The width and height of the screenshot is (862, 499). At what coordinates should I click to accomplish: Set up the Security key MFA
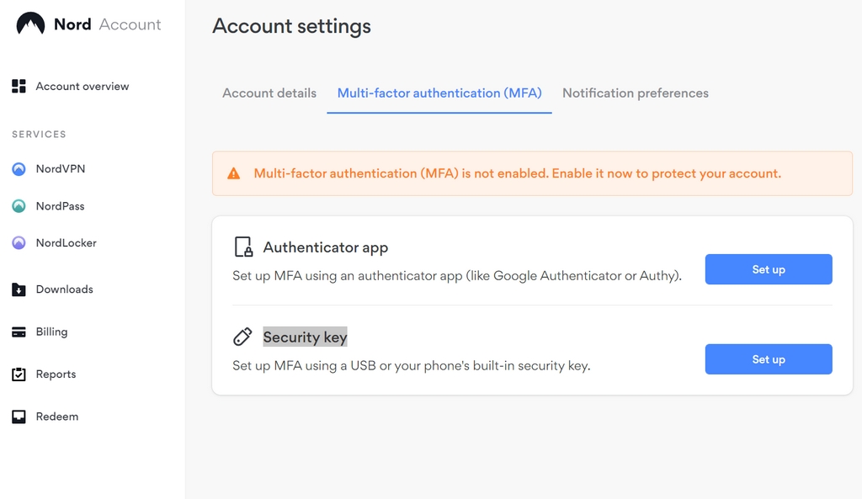(769, 359)
